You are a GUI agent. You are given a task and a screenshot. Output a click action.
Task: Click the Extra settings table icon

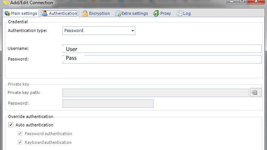118,13
